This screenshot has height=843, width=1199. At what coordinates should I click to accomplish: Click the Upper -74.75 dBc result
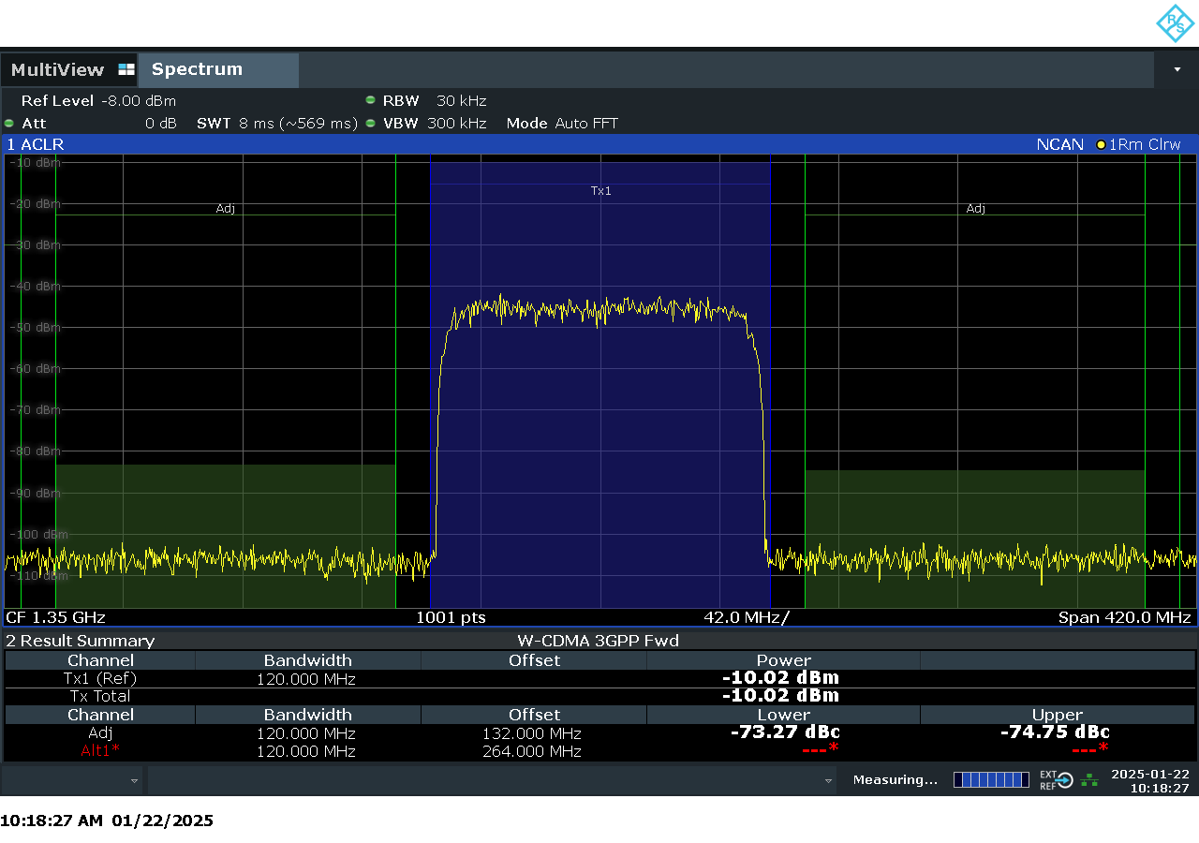(x=1055, y=732)
